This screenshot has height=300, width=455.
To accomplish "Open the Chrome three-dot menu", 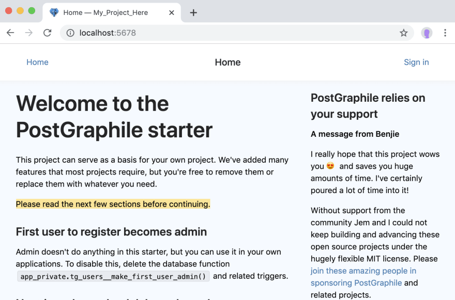I will 445,33.
